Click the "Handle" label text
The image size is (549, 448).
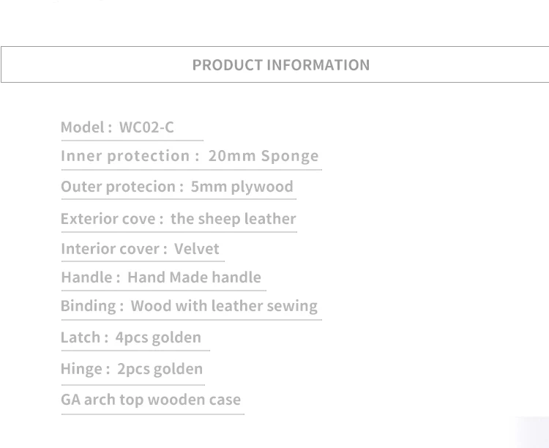click(x=86, y=277)
